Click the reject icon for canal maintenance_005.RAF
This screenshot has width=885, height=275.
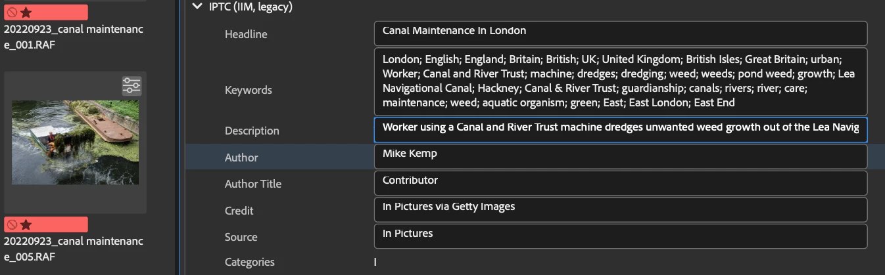coord(11,225)
